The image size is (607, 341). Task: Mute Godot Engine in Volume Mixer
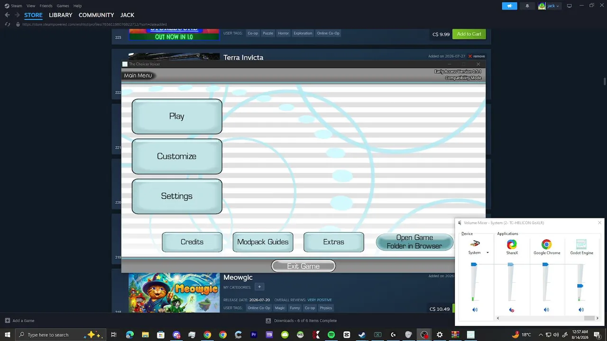point(581,310)
